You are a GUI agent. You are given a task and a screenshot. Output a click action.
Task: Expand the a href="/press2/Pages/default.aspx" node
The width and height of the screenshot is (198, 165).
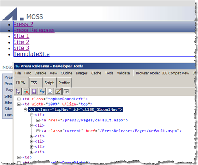[x=38, y=120]
